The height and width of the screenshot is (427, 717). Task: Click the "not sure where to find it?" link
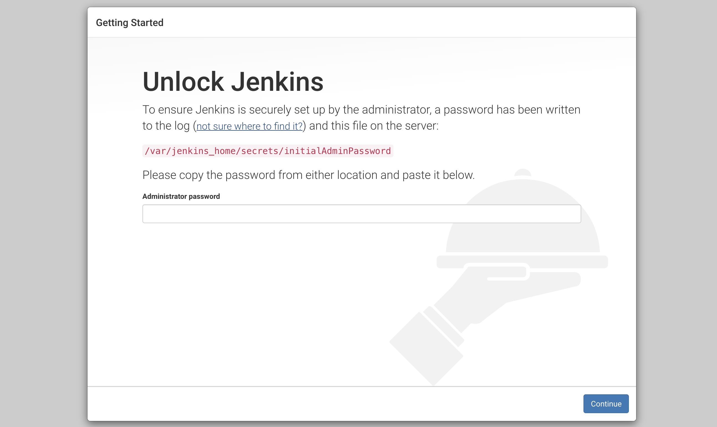tap(249, 126)
